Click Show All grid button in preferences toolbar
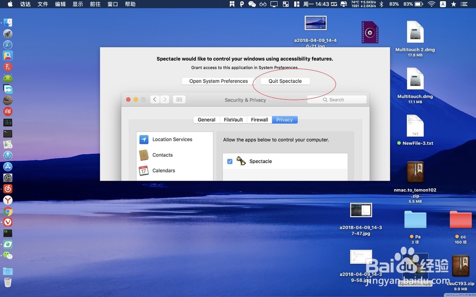Image resolution: width=476 pixels, height=297 pixels. pyautogui.click(x=179, y=99)
